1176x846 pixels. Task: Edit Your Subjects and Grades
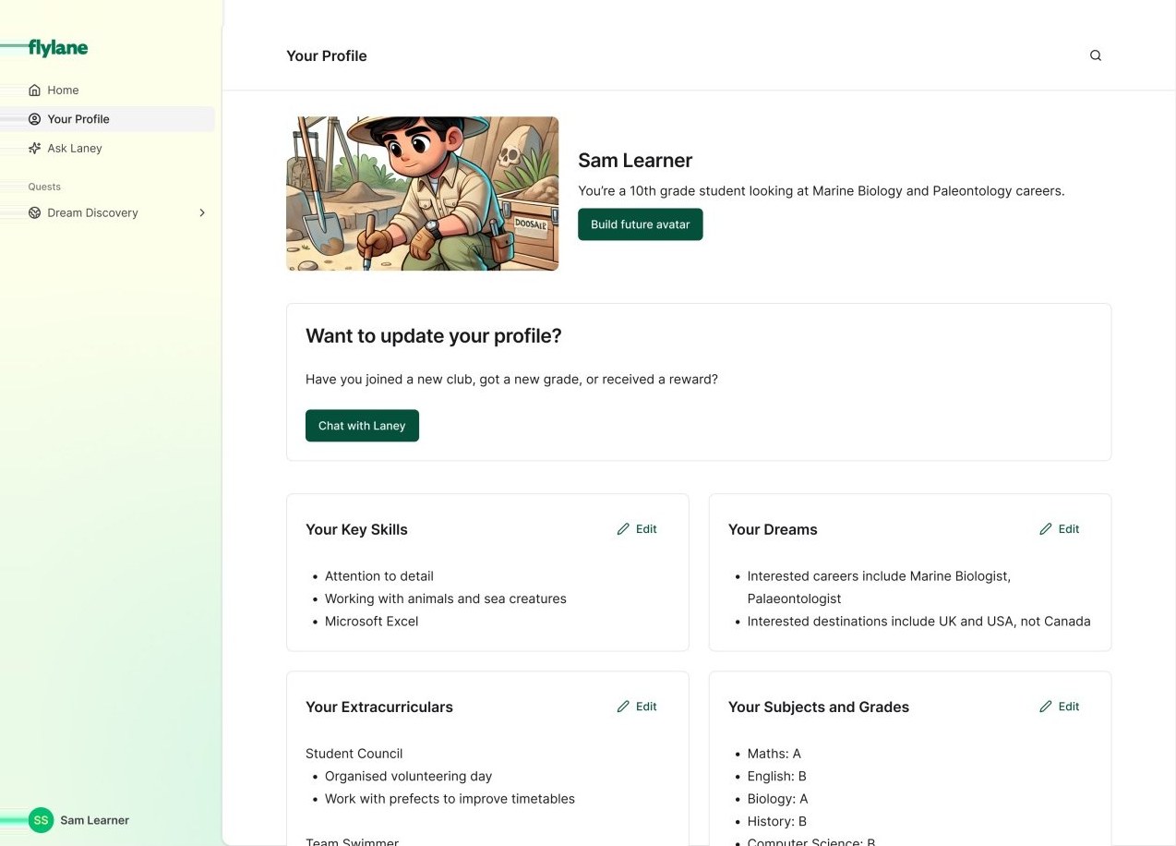pos(1060,707)
